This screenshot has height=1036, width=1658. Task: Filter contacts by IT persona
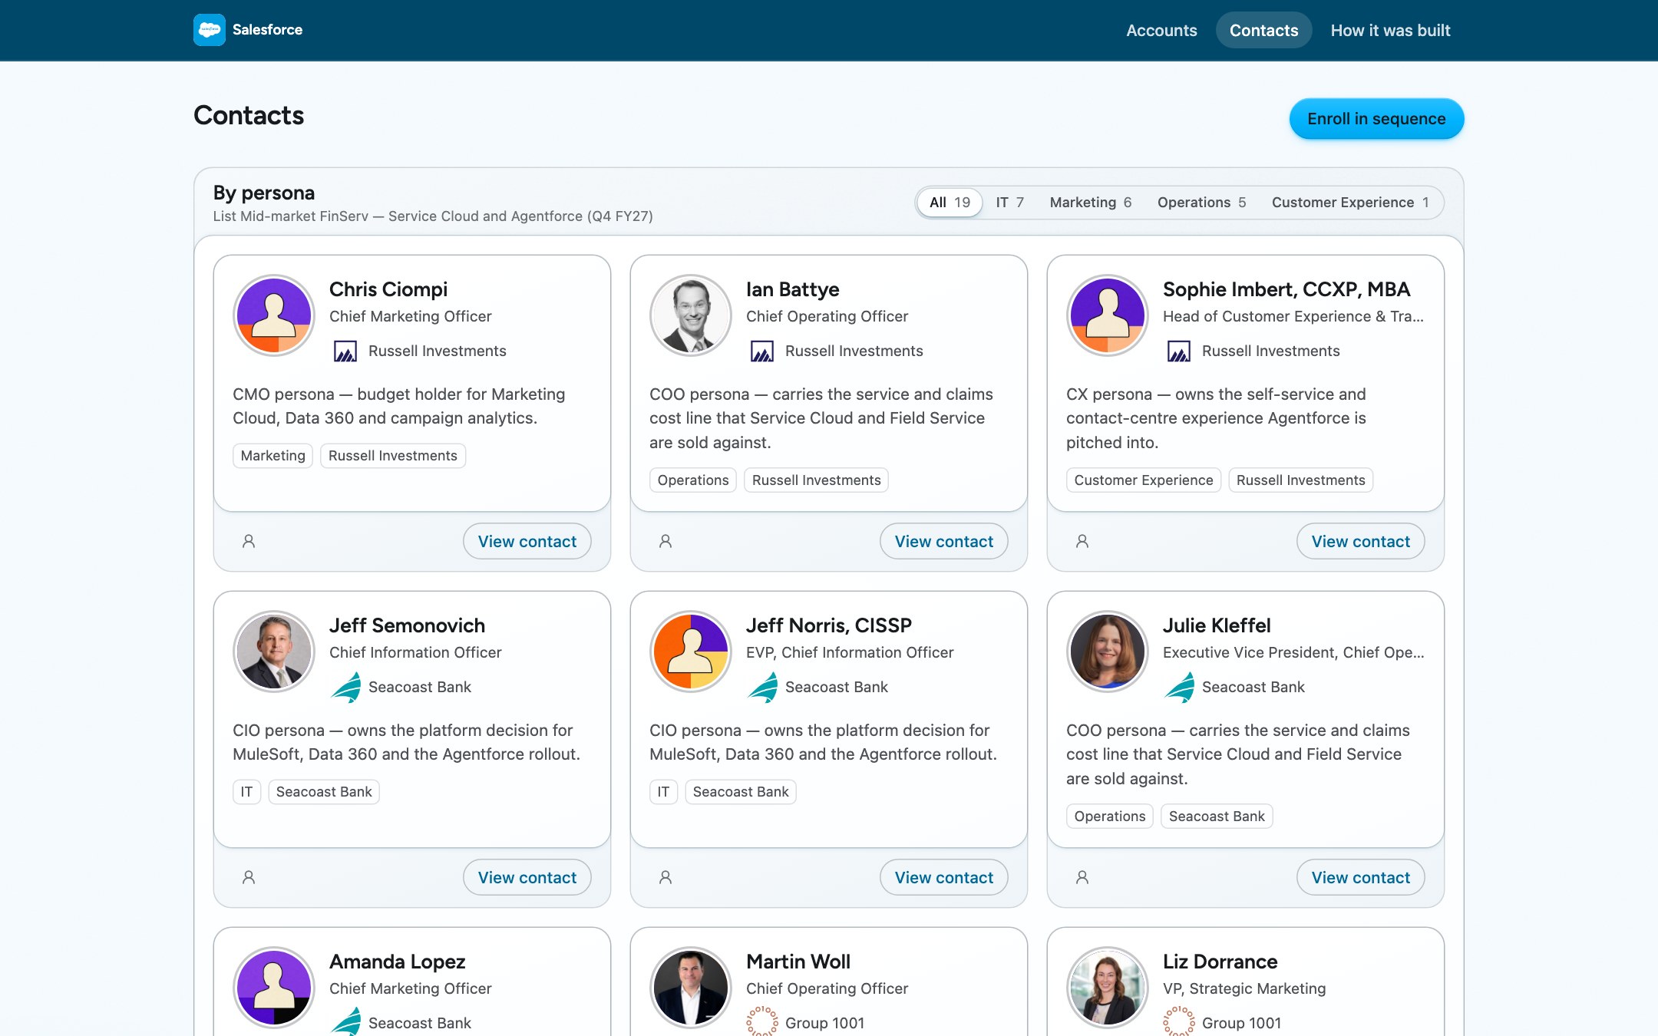[x=1009, y=203]
